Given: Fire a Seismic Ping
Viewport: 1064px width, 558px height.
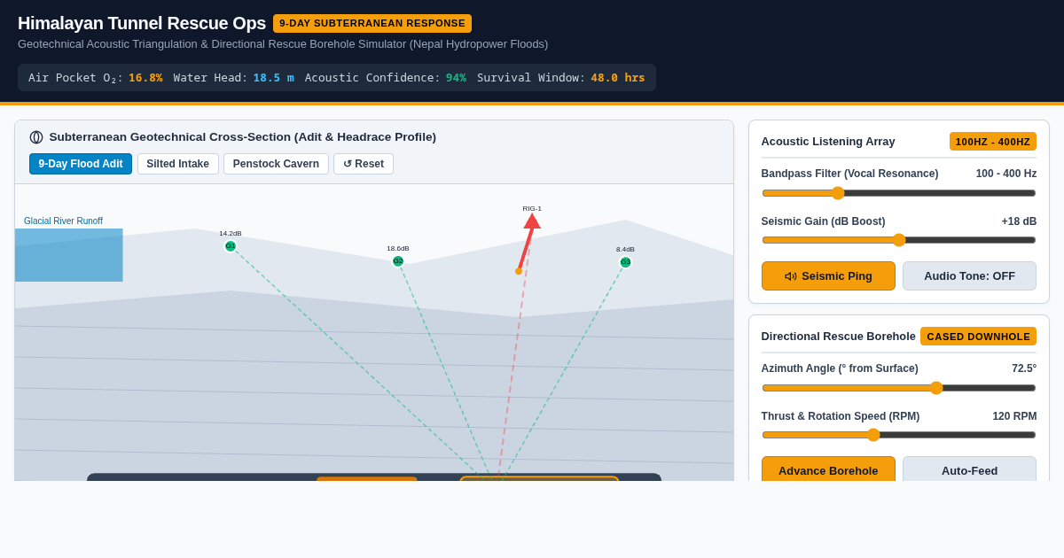Looking at the screenshot, I should click(x=828, y=275).
